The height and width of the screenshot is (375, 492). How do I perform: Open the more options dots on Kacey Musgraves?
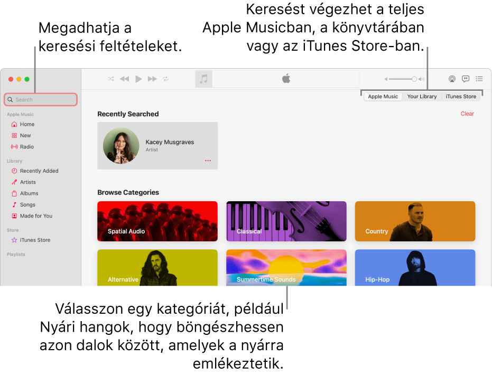(208, 161)
